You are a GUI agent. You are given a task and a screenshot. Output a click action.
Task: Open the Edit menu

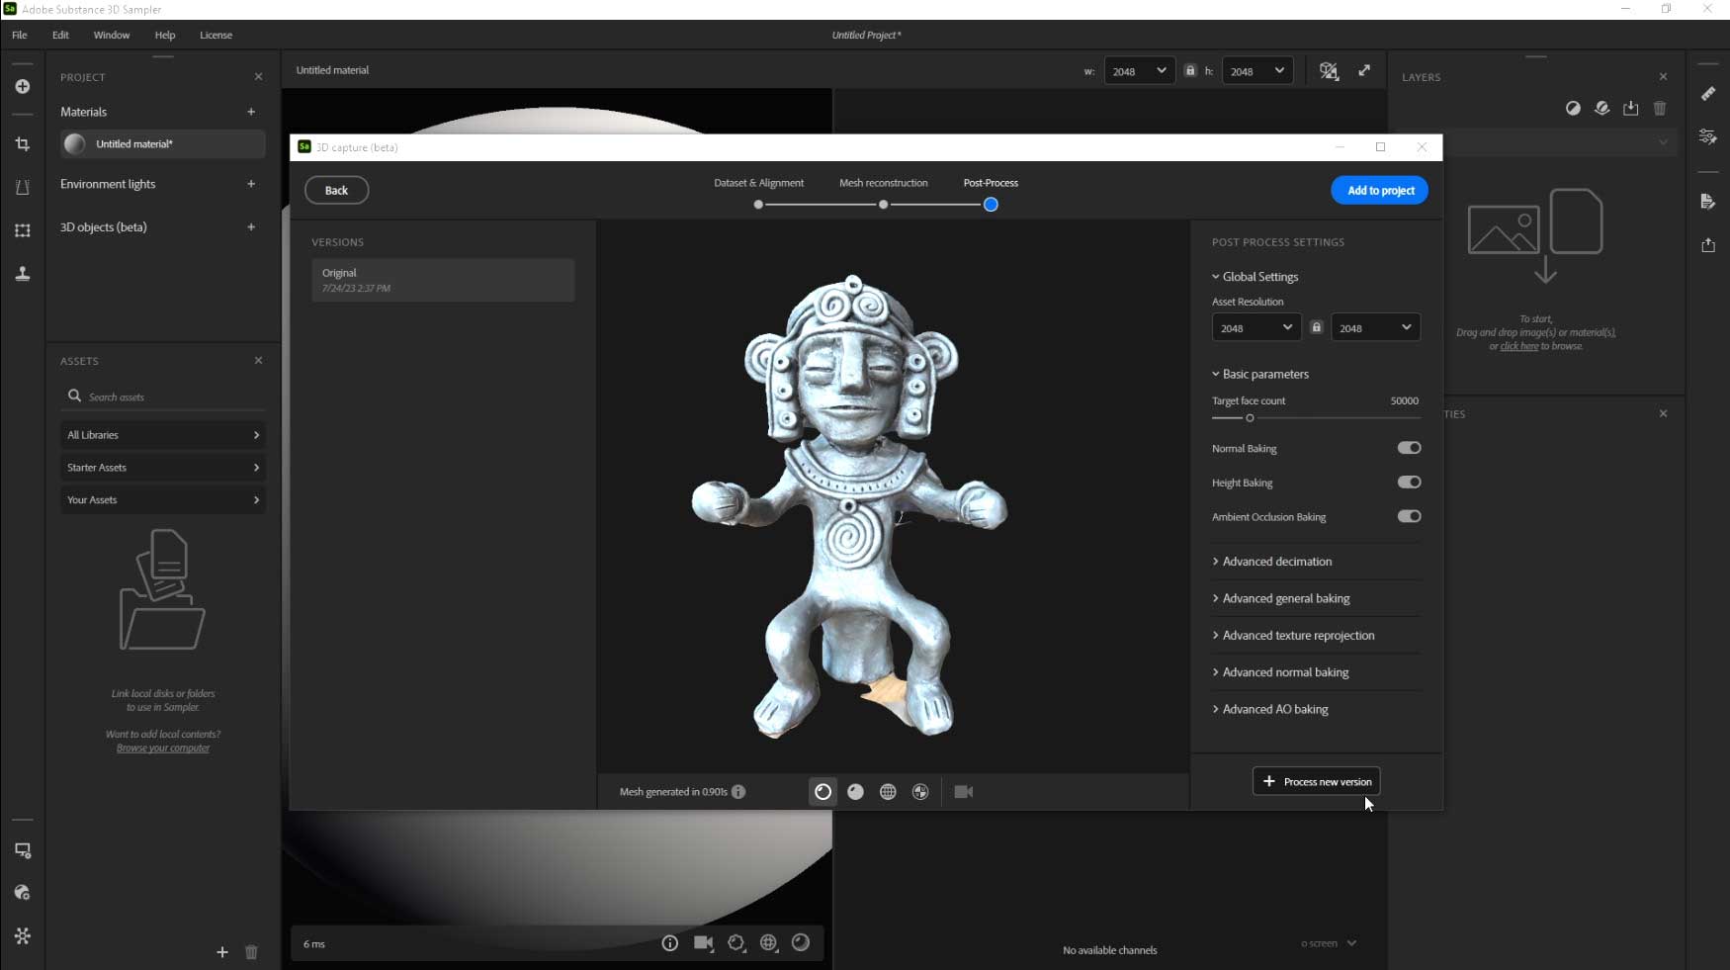tap(60, 35)
